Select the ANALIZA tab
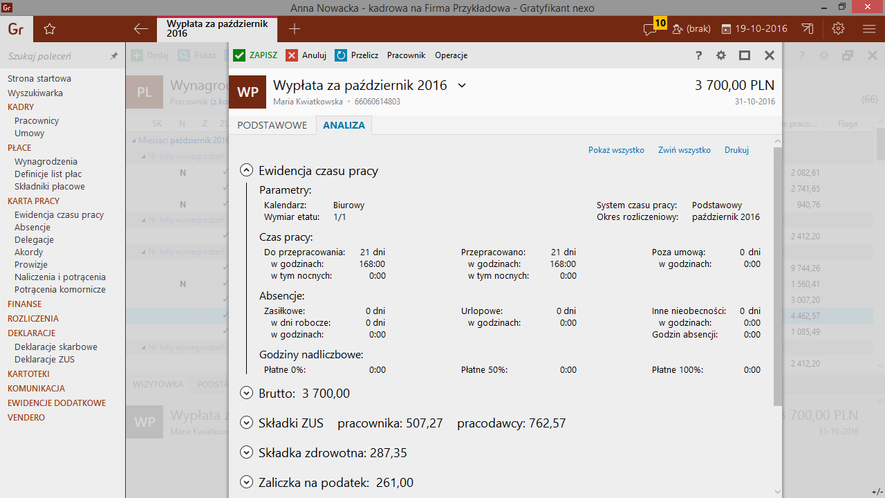 (344, 125)
